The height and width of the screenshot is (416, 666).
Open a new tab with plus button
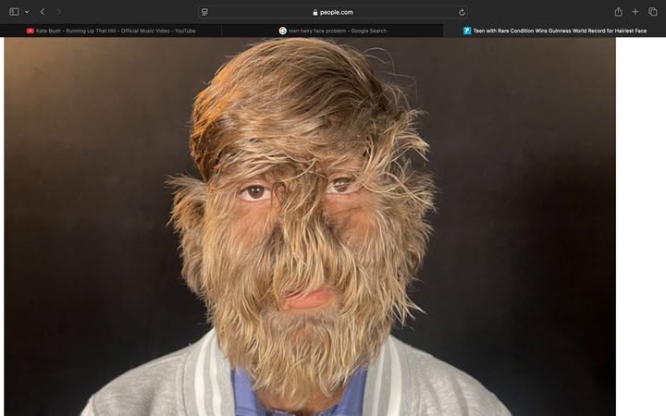click(x=635, y=12)
